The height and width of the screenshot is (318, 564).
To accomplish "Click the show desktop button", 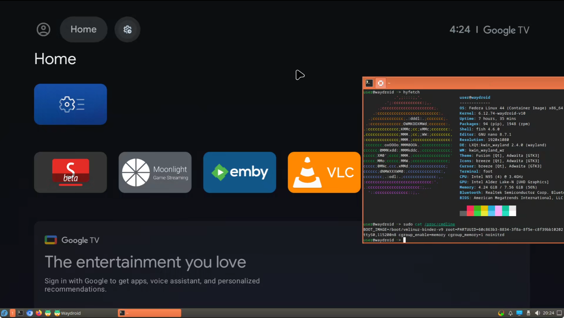I will click(559, 313).
